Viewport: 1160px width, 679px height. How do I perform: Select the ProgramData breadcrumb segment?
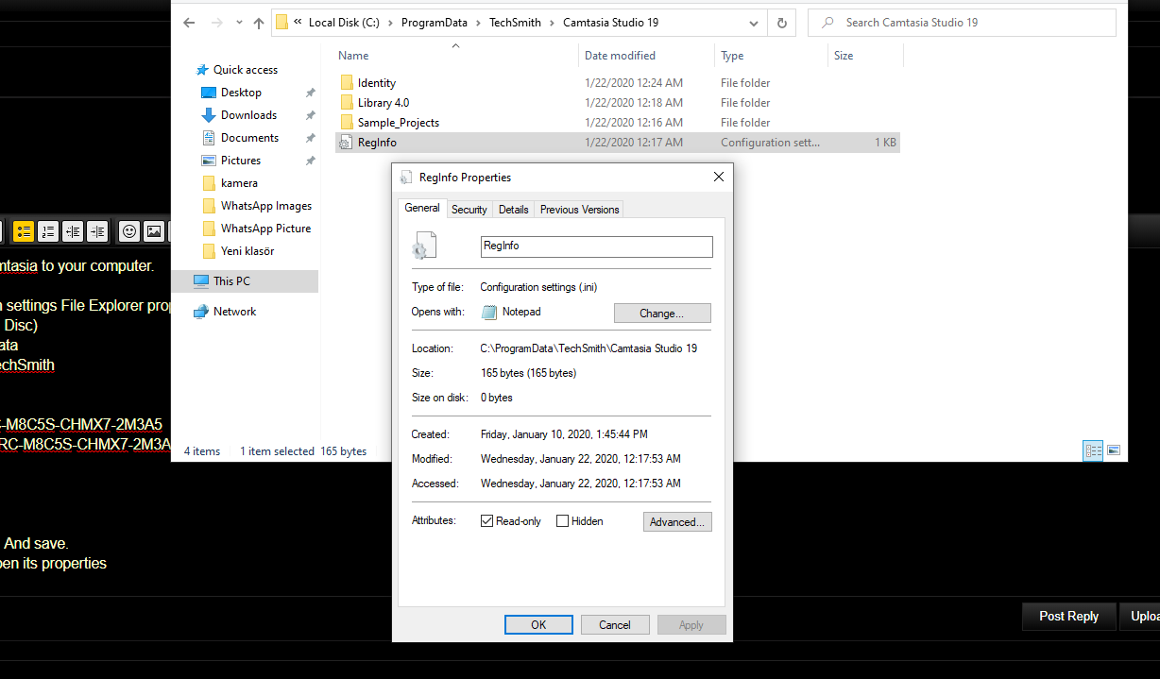click(x=435, y=23)
